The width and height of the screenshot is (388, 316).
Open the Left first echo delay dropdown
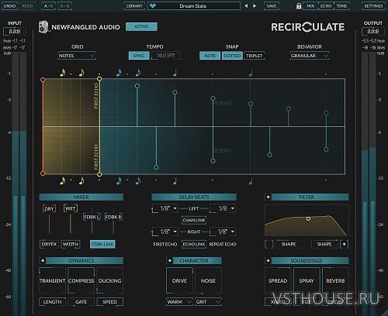coord(165,208)
